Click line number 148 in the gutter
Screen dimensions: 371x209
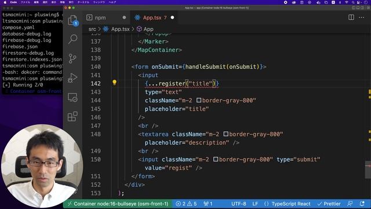pos(96,134)
